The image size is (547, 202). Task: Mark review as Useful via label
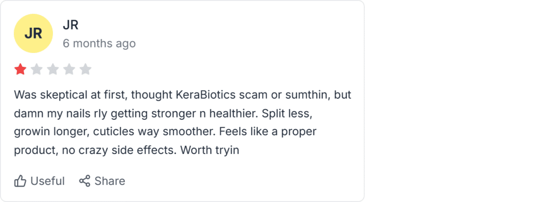point(48,181)
